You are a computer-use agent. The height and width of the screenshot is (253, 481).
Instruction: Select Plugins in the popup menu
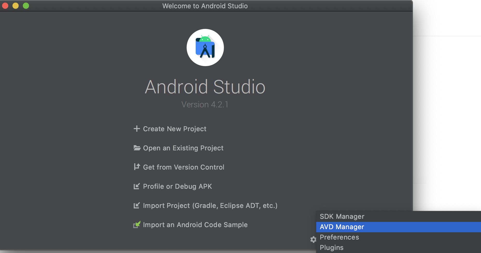tap(399, 248)
